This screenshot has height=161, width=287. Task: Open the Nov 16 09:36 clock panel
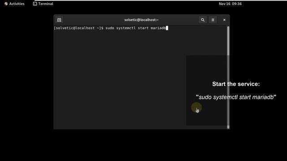230,4
